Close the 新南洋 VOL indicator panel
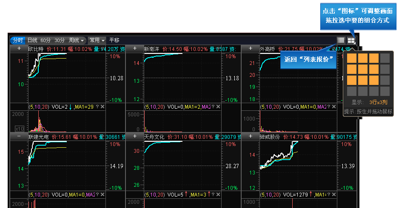 (x=218, y=107)
